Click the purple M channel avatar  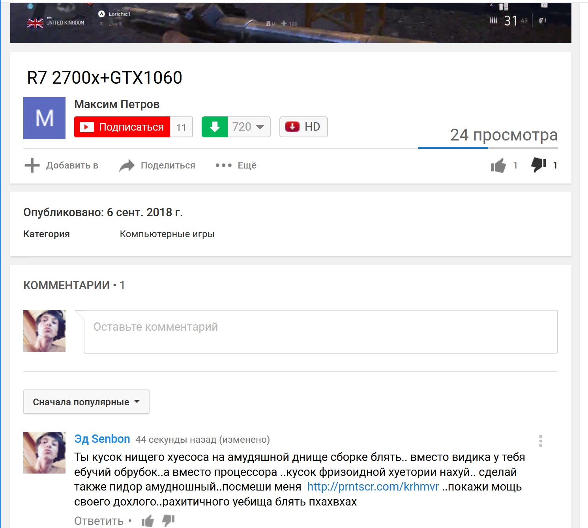(44, 118)
